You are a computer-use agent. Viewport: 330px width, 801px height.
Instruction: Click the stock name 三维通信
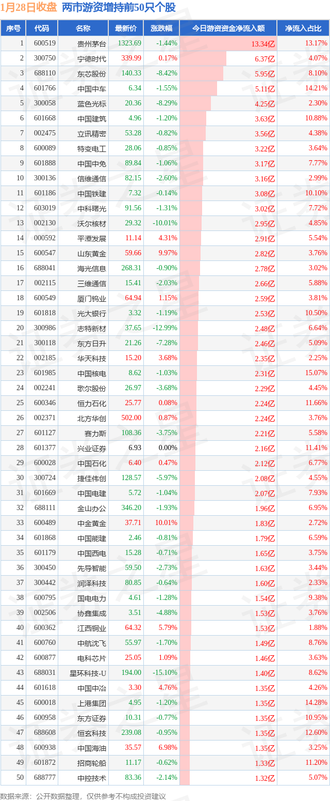pos(92,284)
